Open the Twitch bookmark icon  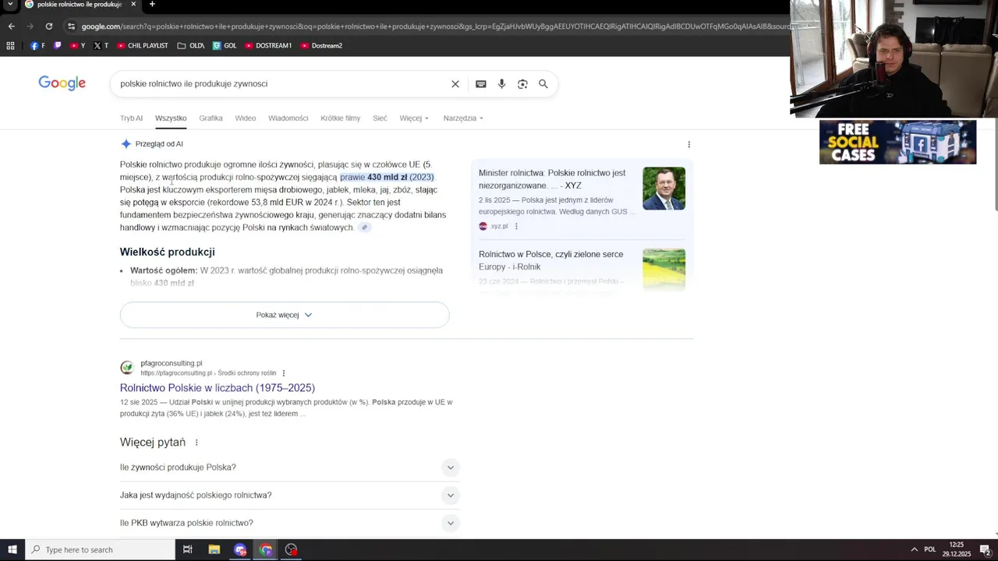[x=58, y=45]
